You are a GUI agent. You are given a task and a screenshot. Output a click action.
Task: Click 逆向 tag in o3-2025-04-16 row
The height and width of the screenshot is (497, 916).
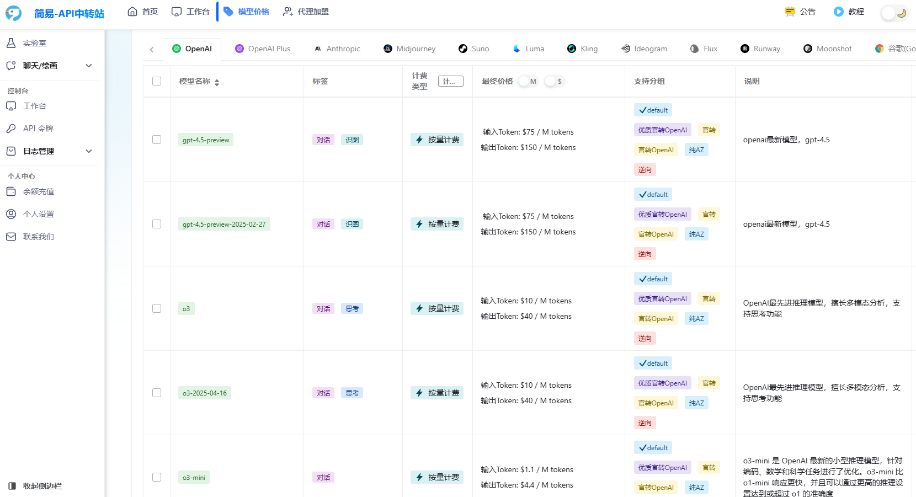click(645, 423)
